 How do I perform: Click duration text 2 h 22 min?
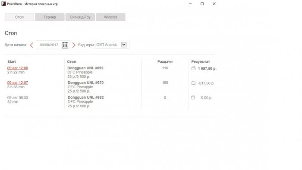click(16, 72)
